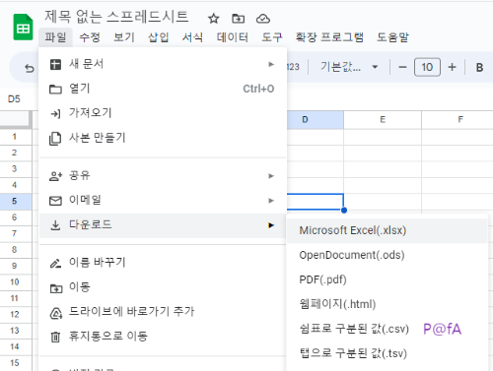Expand the 공유 submenu
This screenshot has height=371, width=493.
[163, 176]
